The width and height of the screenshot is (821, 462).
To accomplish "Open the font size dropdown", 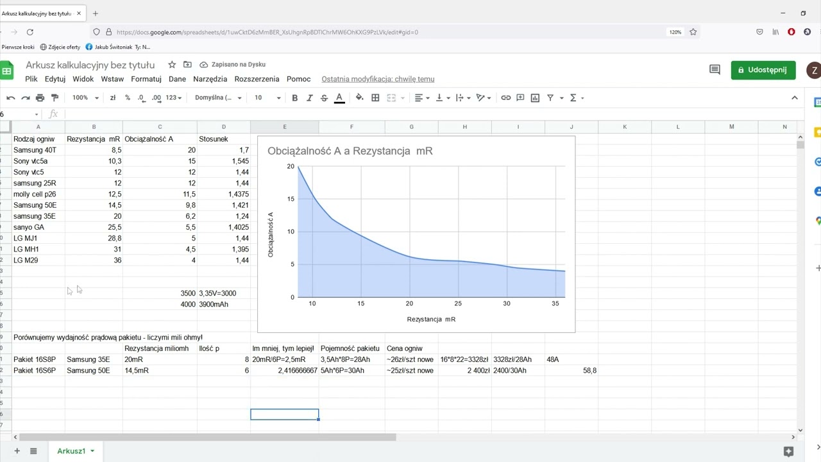I will (x=267, y=98).
